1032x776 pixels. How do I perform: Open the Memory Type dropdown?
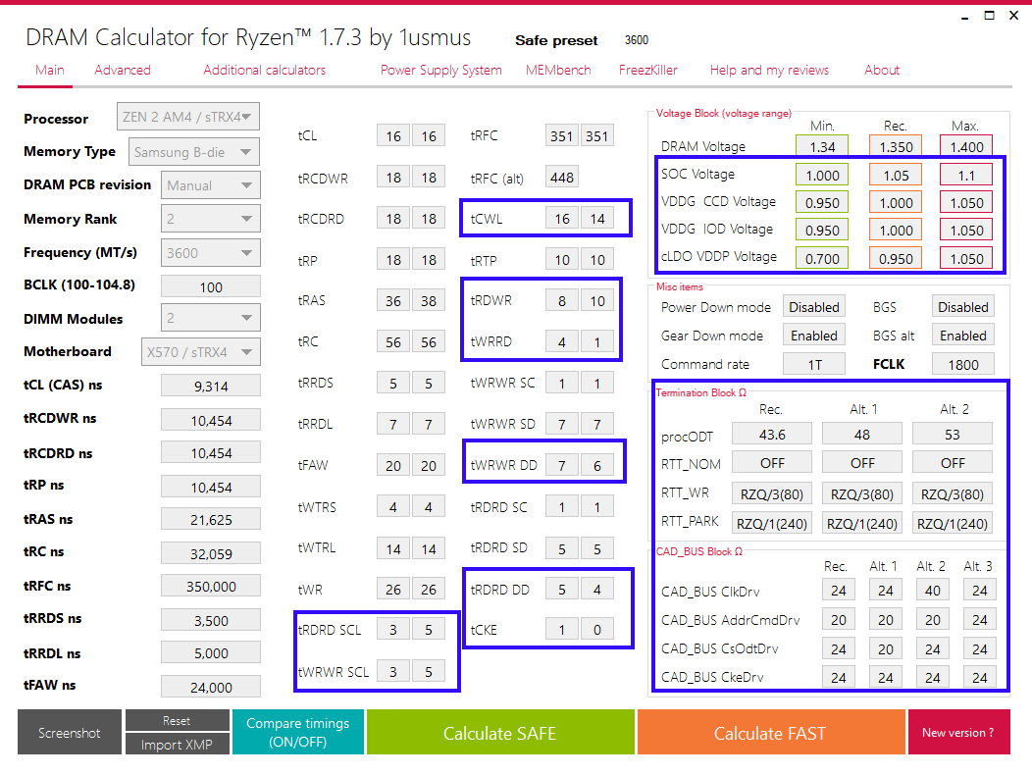click(193, 152)
